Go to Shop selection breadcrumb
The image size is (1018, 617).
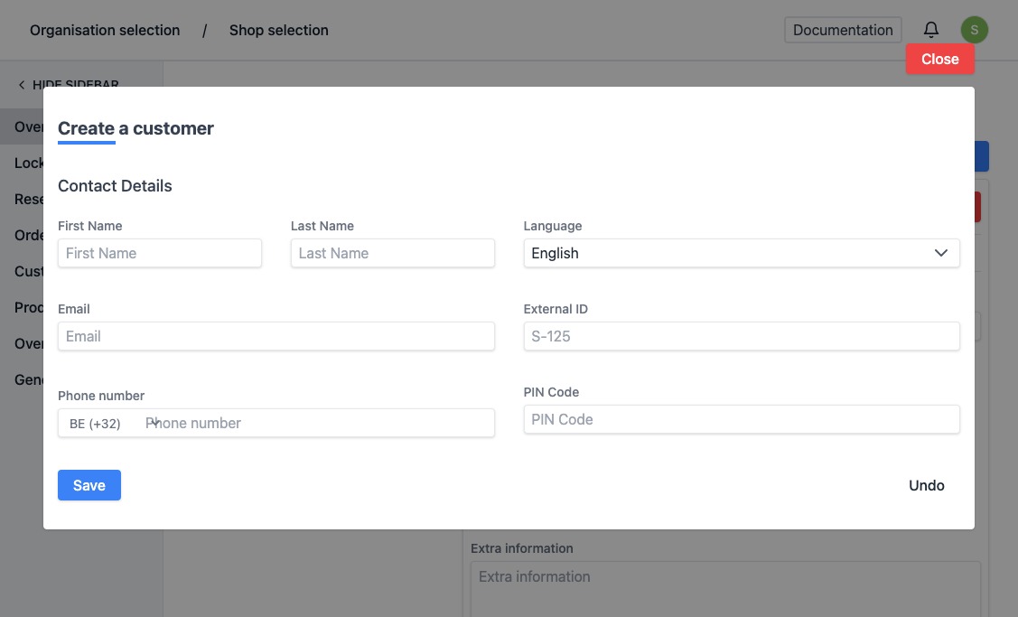[278, 30]
